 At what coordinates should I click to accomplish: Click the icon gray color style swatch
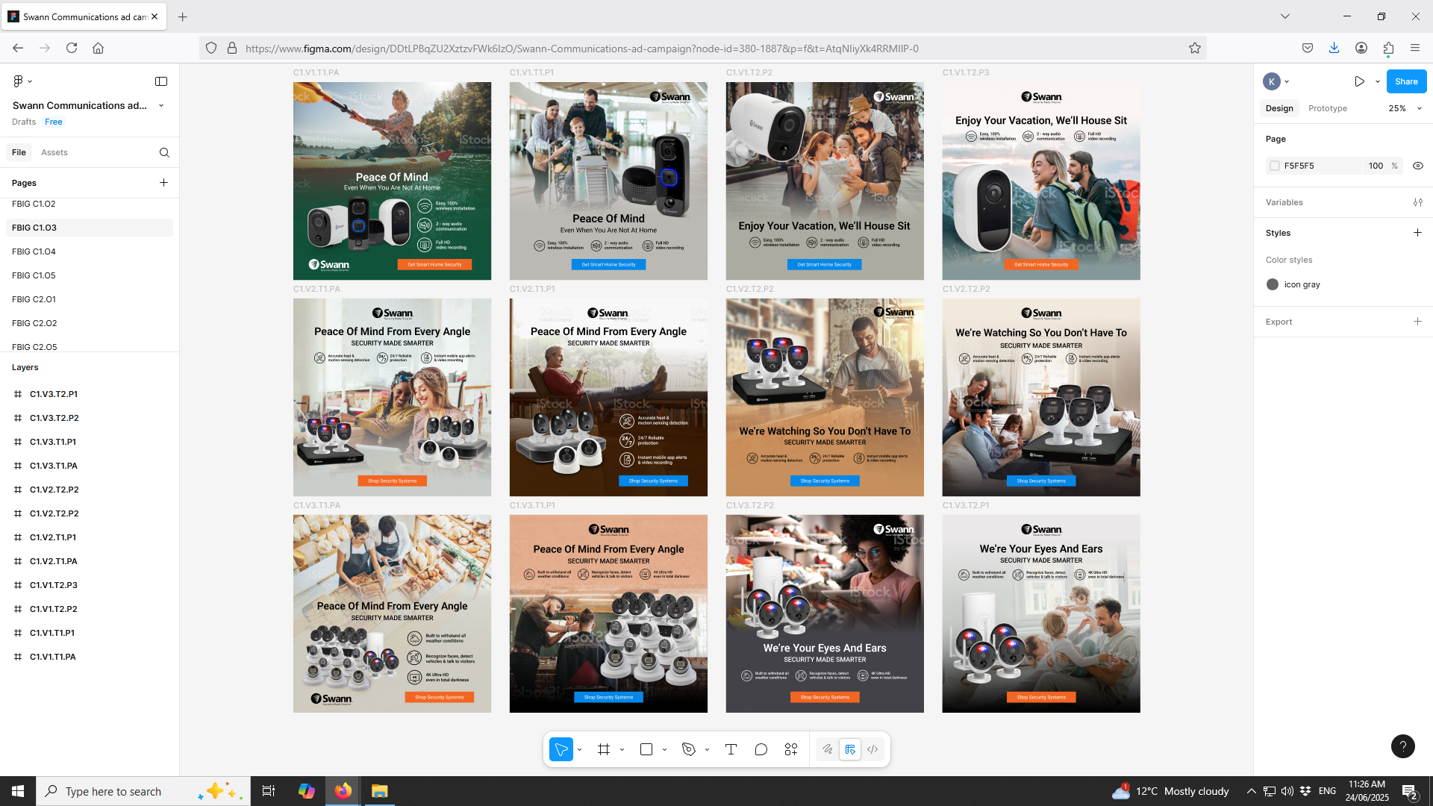coord(1273,284)
